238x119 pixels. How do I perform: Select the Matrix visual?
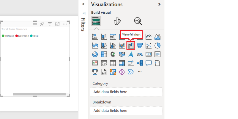click(x=122, y=63)
